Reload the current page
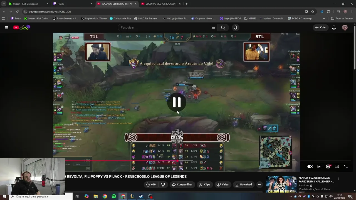This screenshot has height=200, width=356. pyautogui.click(x=17, y=12)
